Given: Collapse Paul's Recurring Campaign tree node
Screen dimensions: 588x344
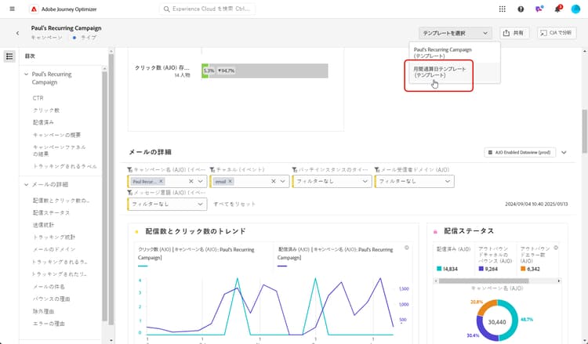Looking at the screenshot, I should click(x=26, y=74).
